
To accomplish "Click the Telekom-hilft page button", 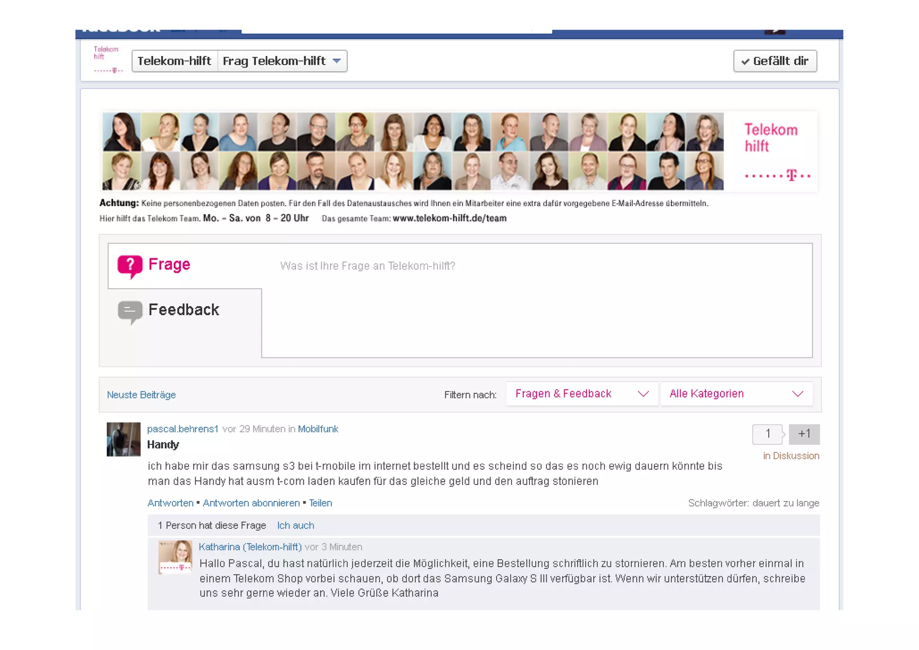I will coord(174,61).
